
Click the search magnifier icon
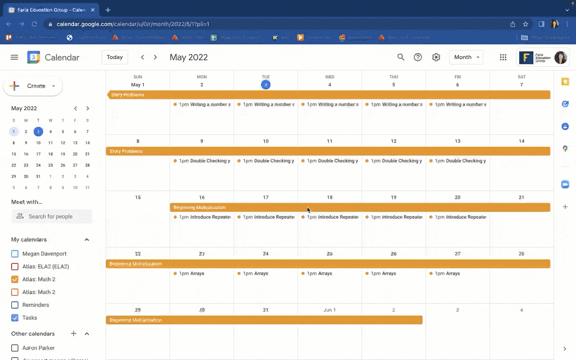coord(400,57)
